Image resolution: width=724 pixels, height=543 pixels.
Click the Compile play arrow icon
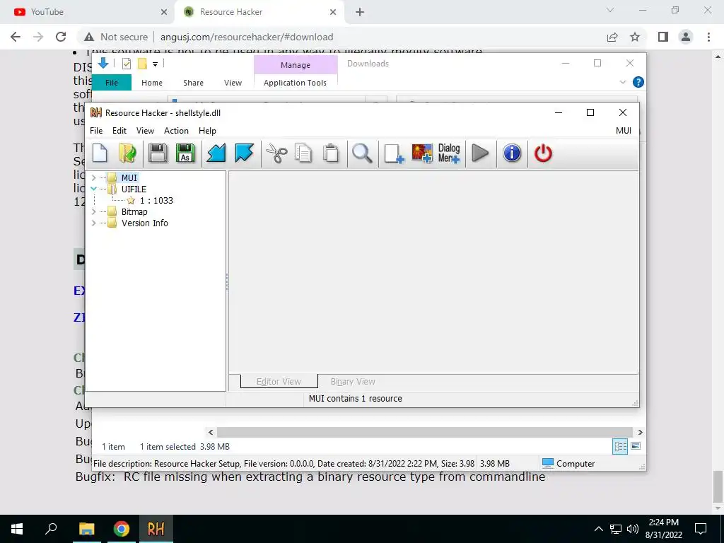tap(480, 153)
